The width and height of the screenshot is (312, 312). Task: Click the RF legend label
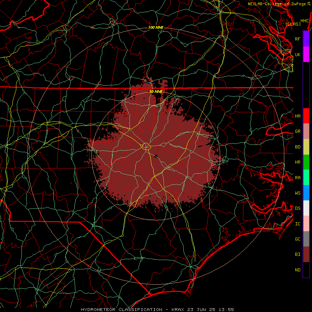[x=297, y=39]
